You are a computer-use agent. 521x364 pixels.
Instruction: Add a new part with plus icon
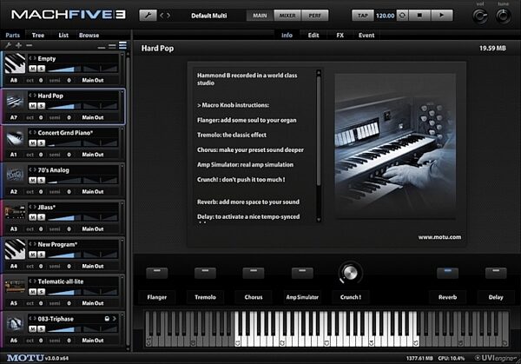pos(19,45)
